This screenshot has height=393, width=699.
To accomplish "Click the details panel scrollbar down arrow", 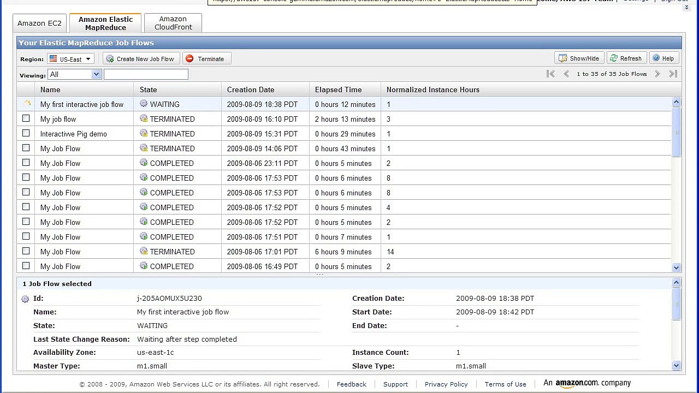I will pos(677,366).
